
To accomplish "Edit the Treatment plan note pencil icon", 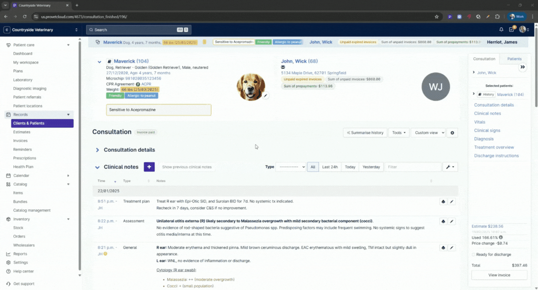I will pyautogui.click(x=452, y=202).
